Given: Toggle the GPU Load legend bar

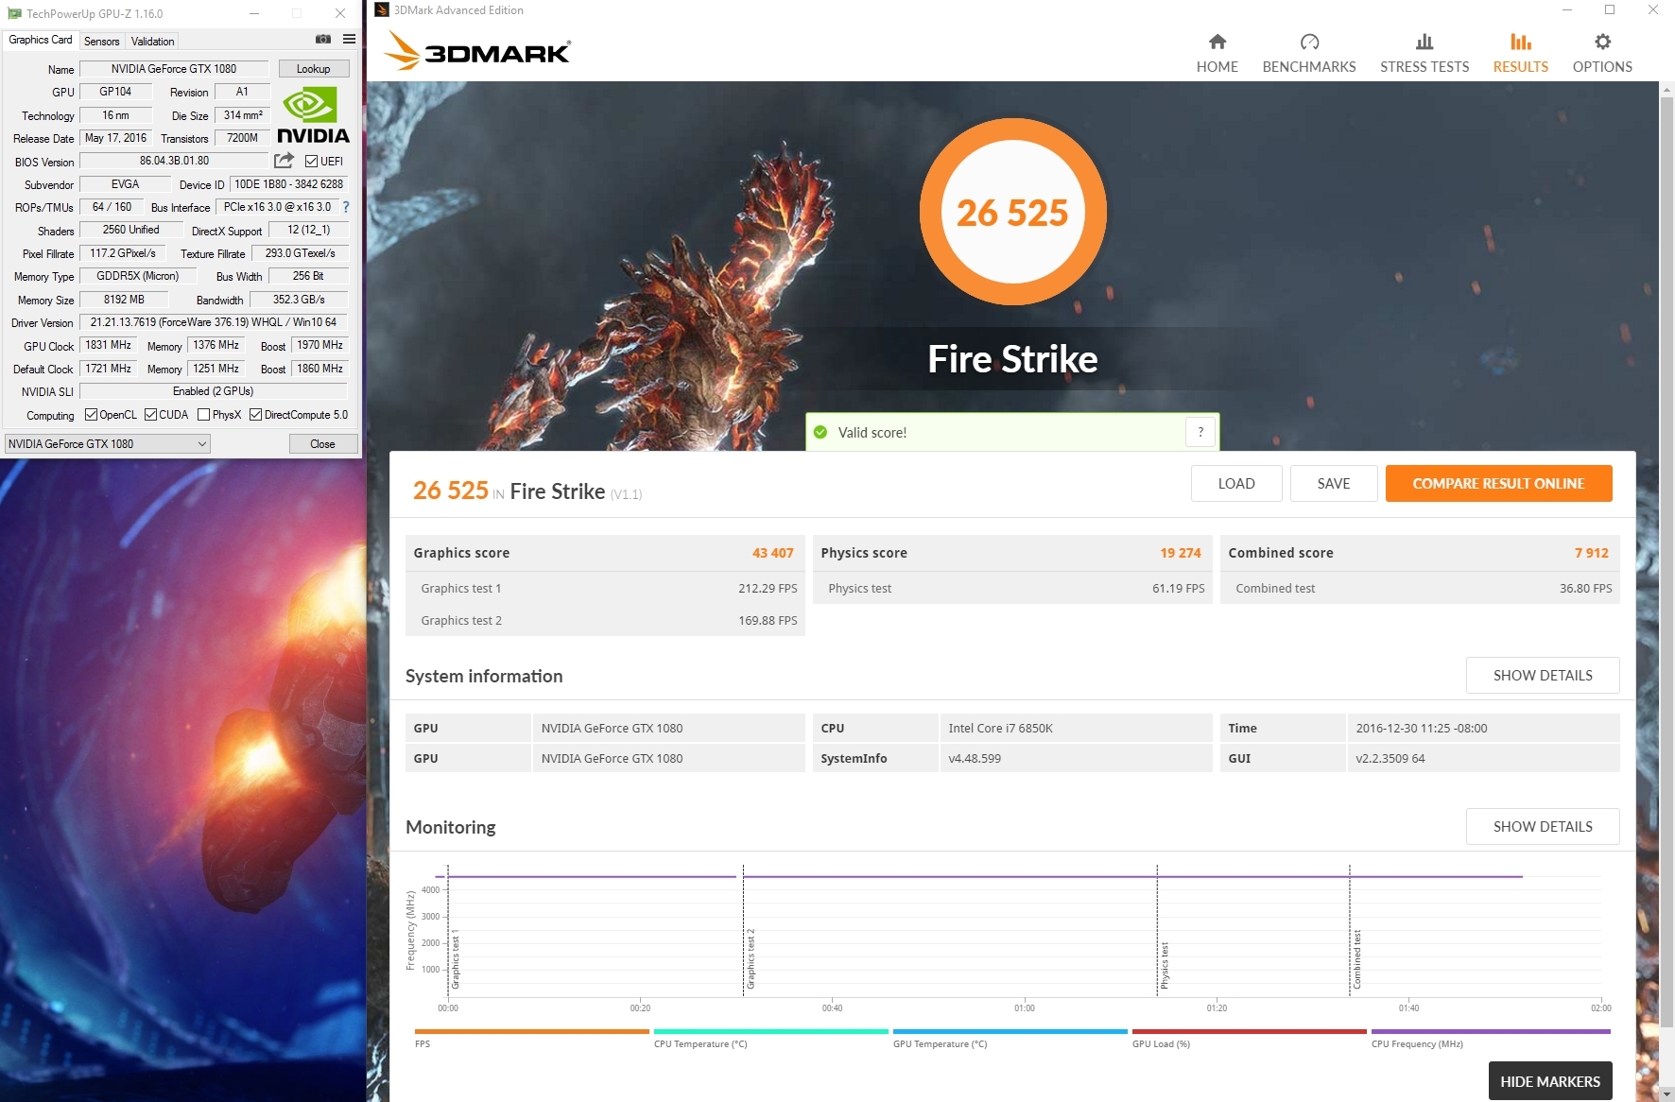Looking at the screenshot, I should pyautogui.click(x=1249, y=1031).
